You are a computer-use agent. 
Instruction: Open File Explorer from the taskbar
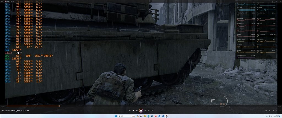coord(145,116)
